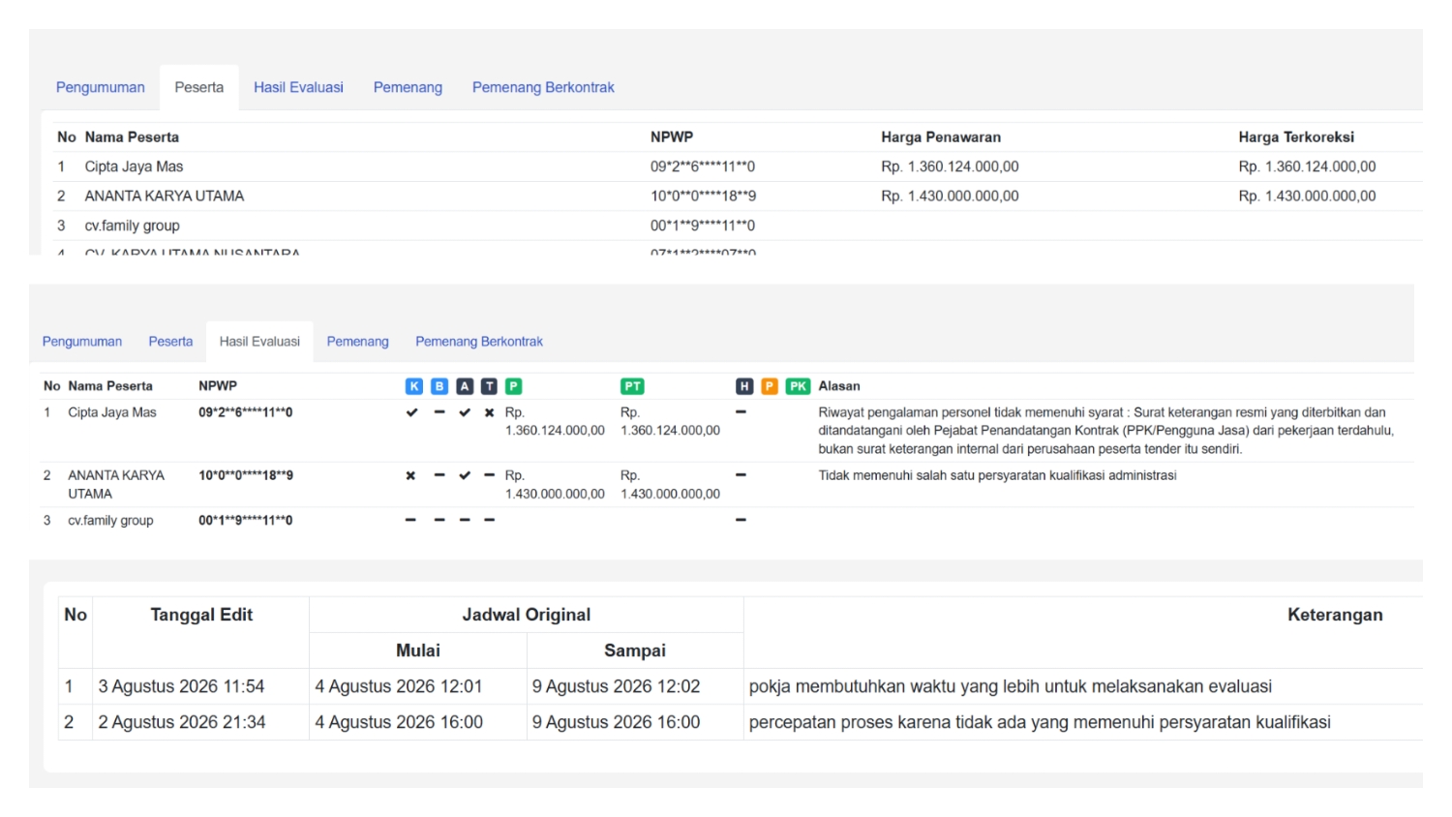Viewport: 1452px width, 817px height.
Task: Click Rp. 1.360.124.000,00 under Harga Terkoreksi
Action: (x=1307, y=166)
